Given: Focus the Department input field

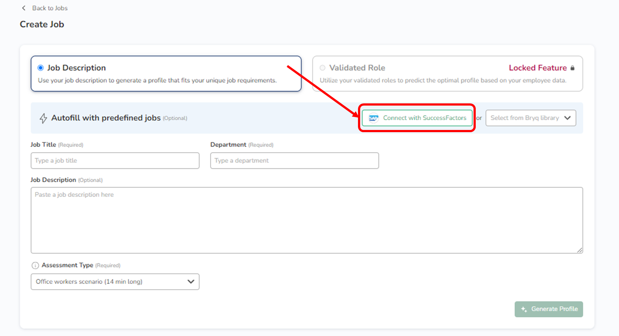Looking at the screenshot, I should [294, 161].
